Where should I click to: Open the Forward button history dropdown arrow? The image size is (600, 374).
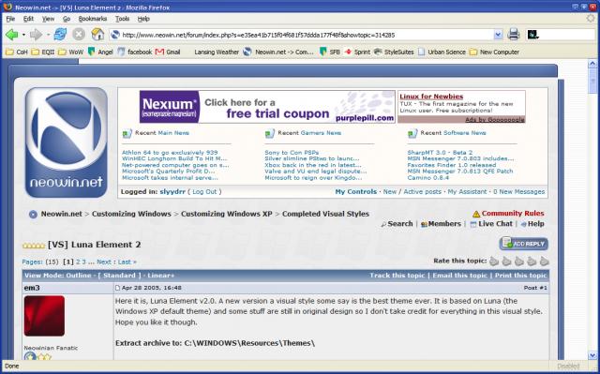click(48, 35)
